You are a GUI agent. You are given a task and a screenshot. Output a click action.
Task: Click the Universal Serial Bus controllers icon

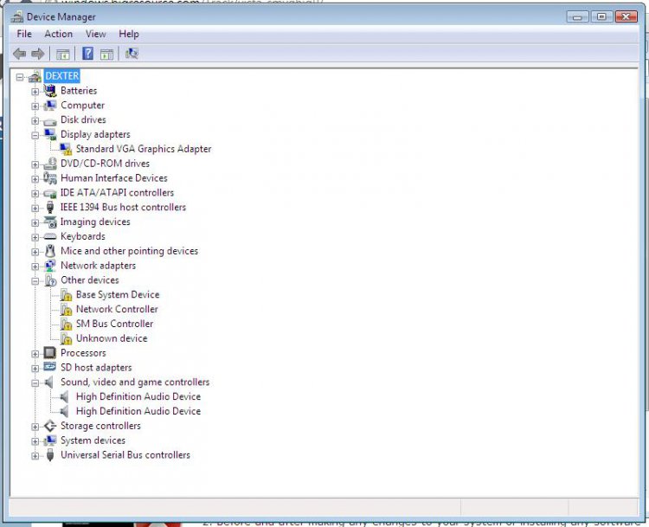pyautogui.click(x=50, y=454)
